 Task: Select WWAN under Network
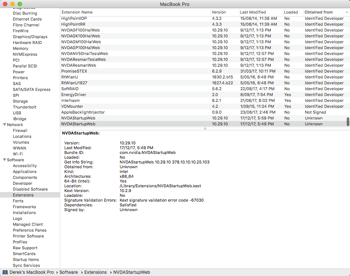tap(19, 148)
